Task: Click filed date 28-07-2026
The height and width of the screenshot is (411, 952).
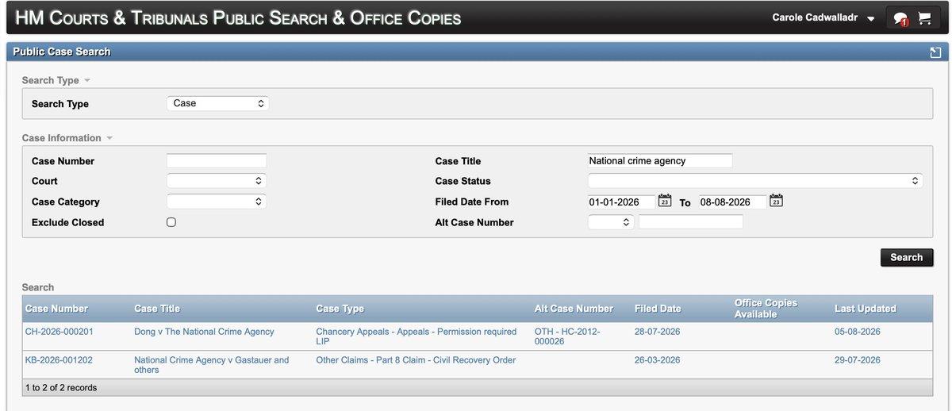Action: tap(658, 332)
